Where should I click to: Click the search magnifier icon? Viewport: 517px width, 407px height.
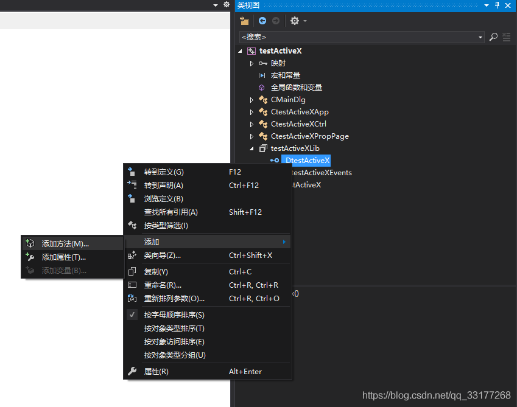coord(493,37)
